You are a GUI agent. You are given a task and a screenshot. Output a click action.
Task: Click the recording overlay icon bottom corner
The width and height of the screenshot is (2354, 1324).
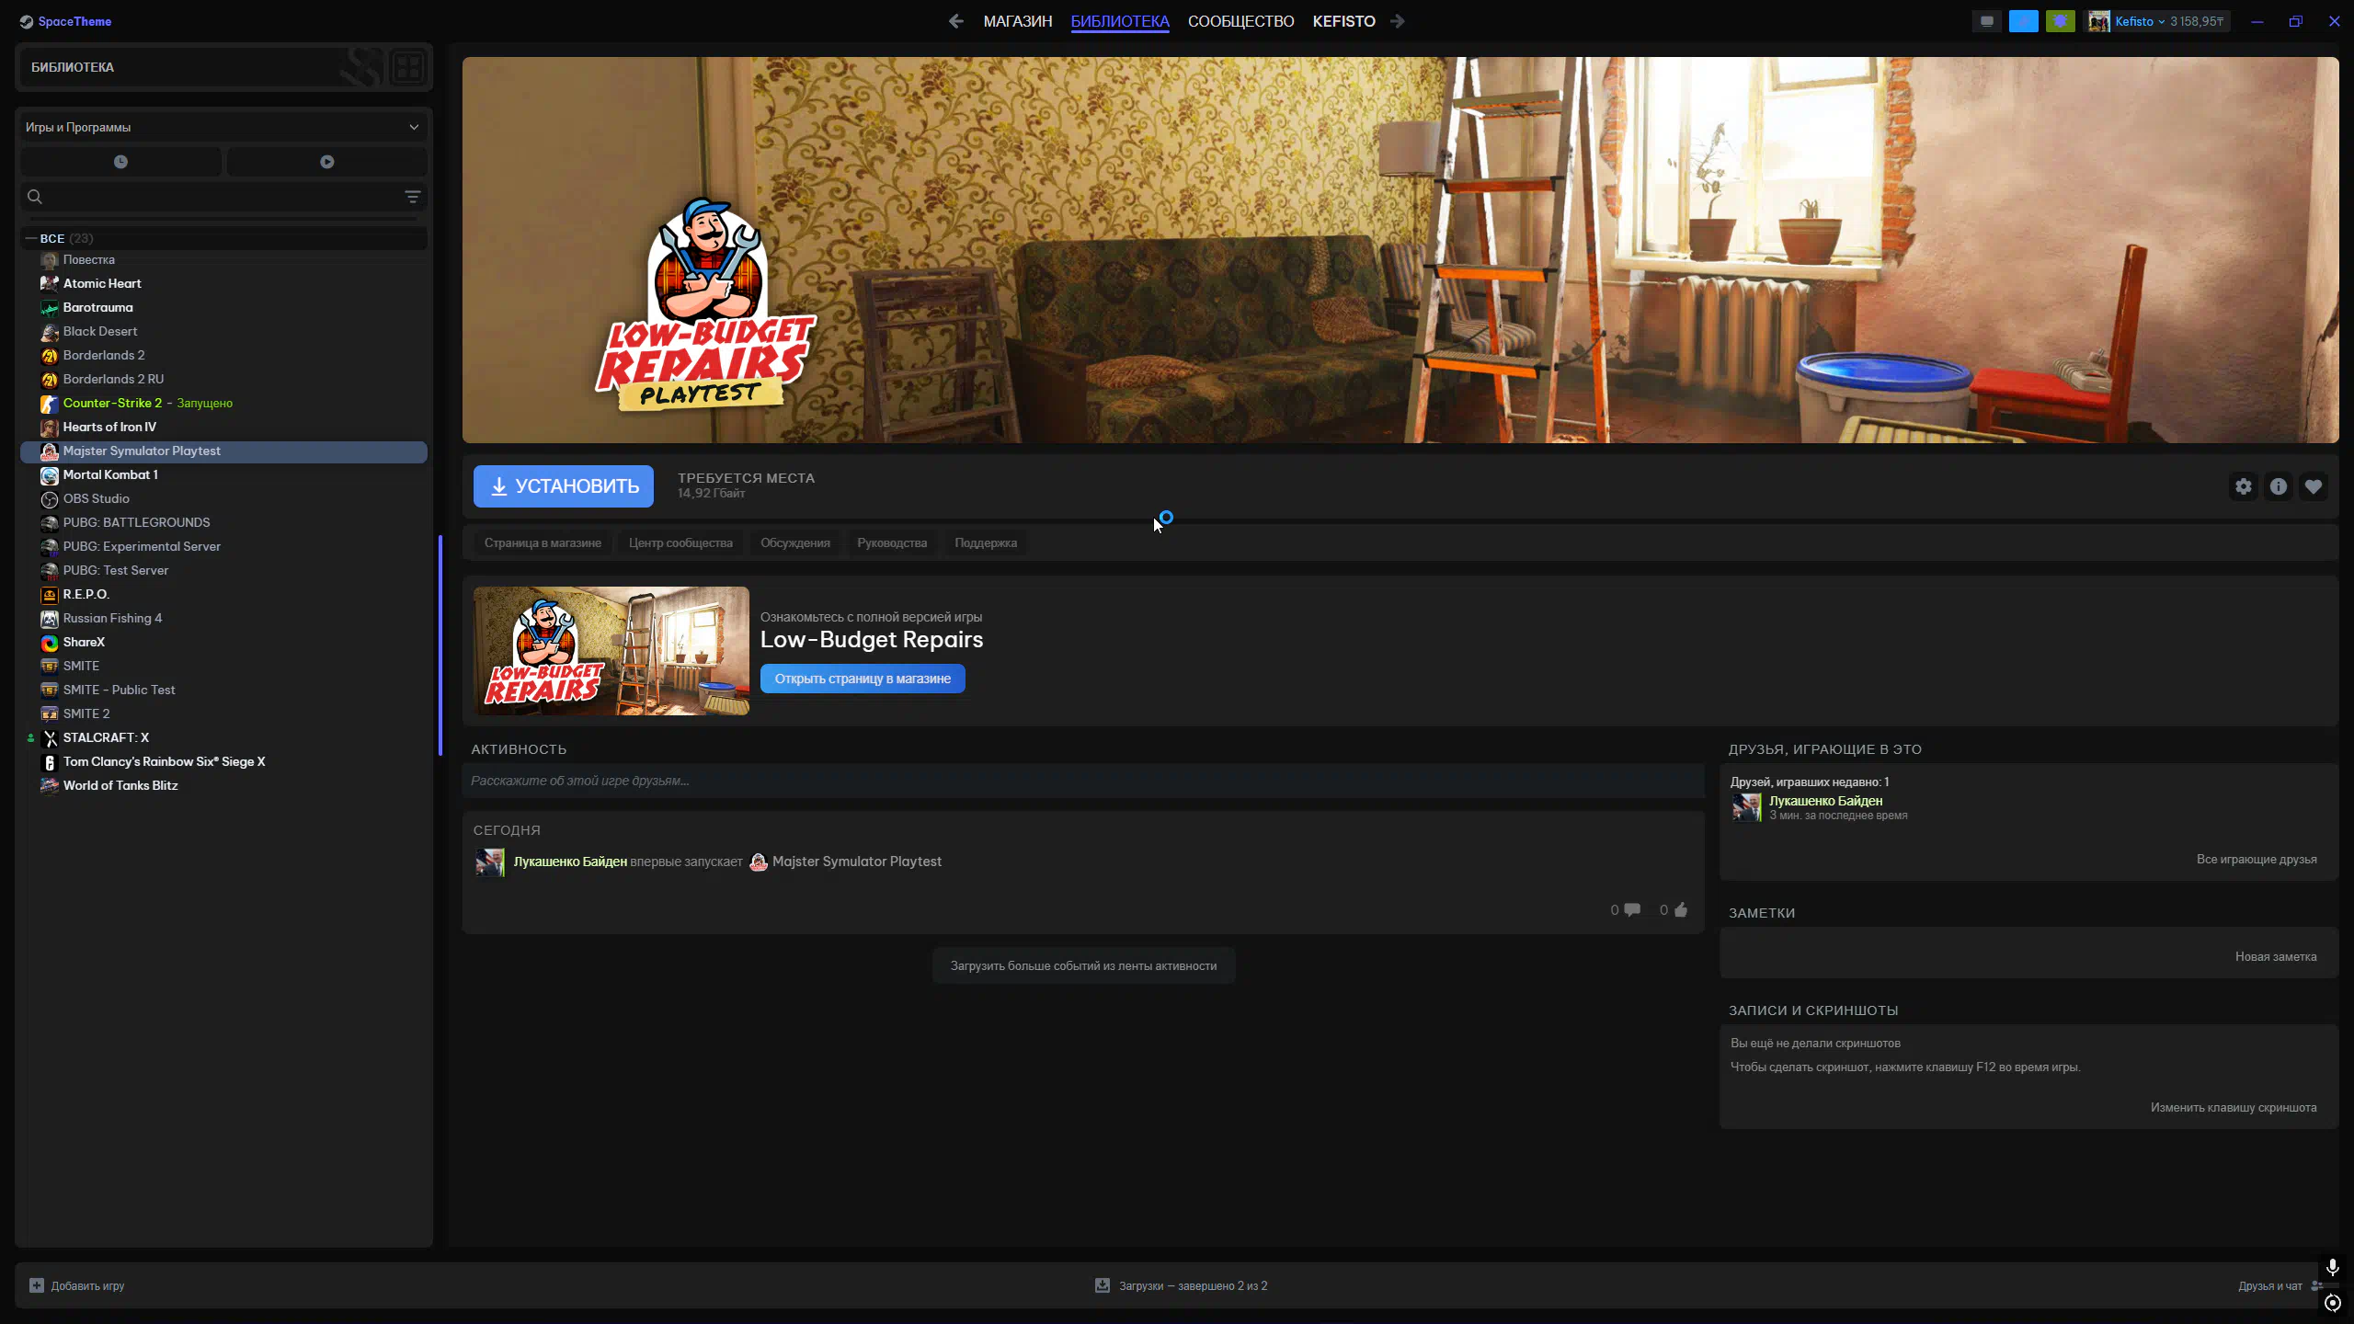pos(2332,1303)
